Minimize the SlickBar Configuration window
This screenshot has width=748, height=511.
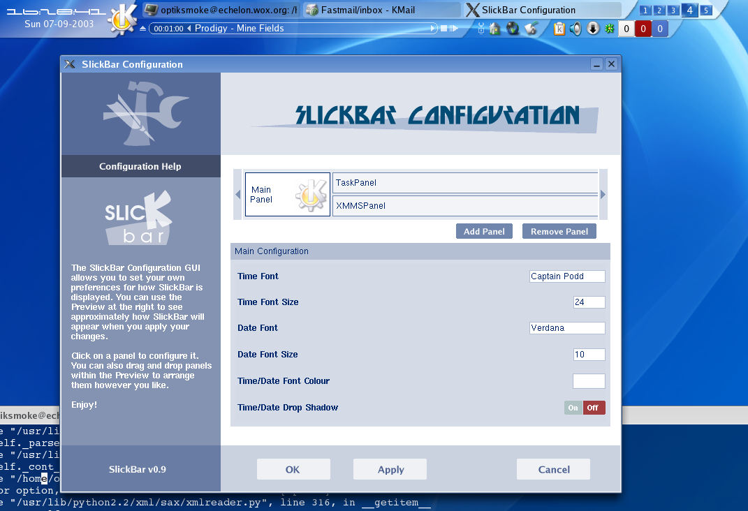pyautogui.click(x=596, y=64)
